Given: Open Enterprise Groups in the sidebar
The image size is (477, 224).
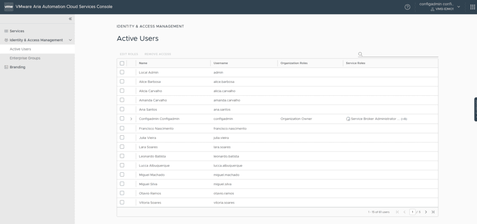Looking at the screenshot, I should tap(25, 58).
